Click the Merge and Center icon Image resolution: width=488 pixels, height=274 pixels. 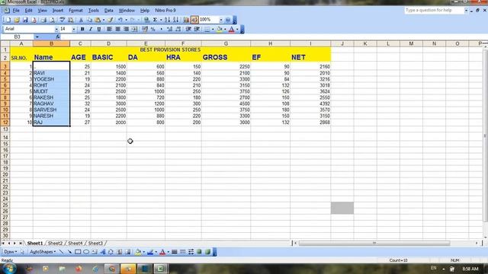134,29
